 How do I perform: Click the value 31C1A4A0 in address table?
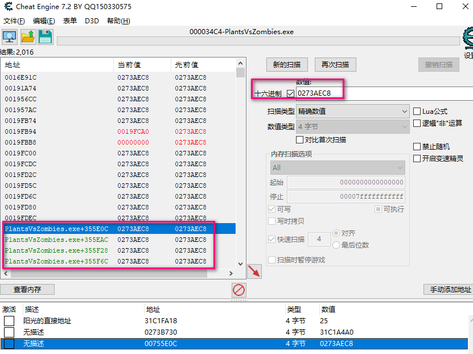pyautogui.click(x=336, y=332)
